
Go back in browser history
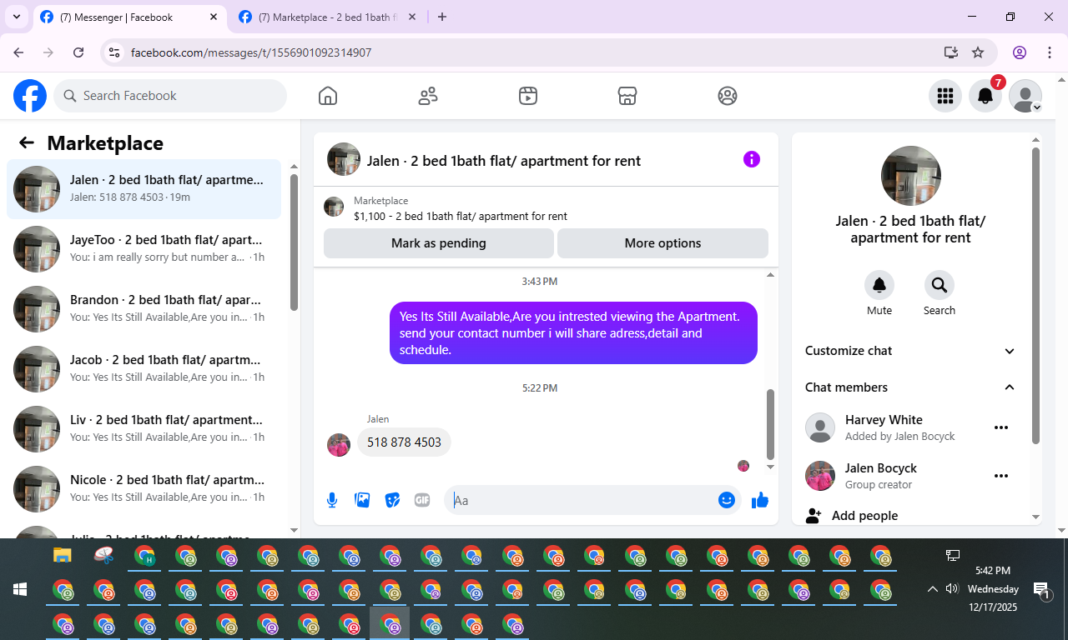pyautogui.click(x=18, y=52)
